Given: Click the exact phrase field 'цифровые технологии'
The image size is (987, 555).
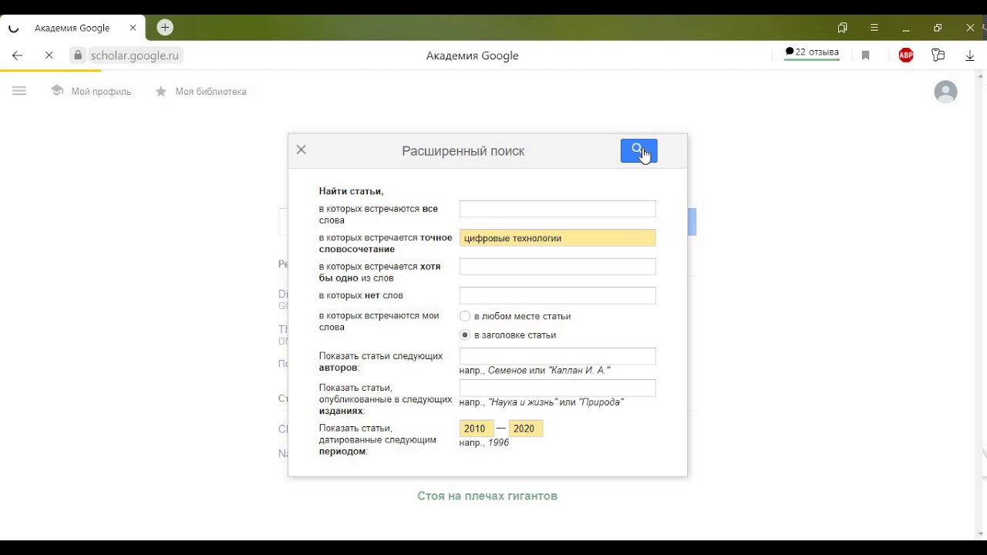Looking at the screenshot, I should [x=558, y=238].
